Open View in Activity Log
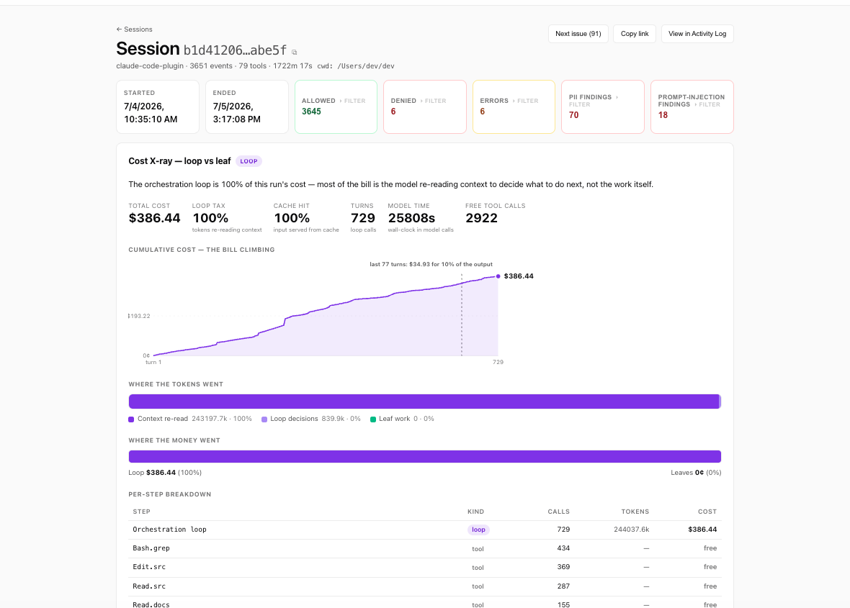 click(x=697, y=34)
